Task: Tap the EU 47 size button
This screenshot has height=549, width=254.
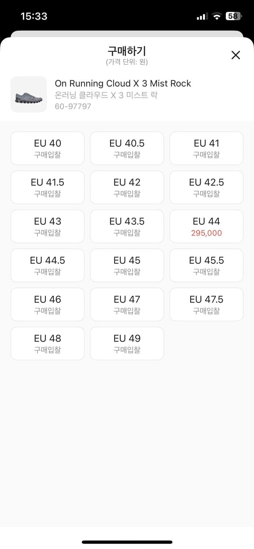Action: [x=127, y=305]
